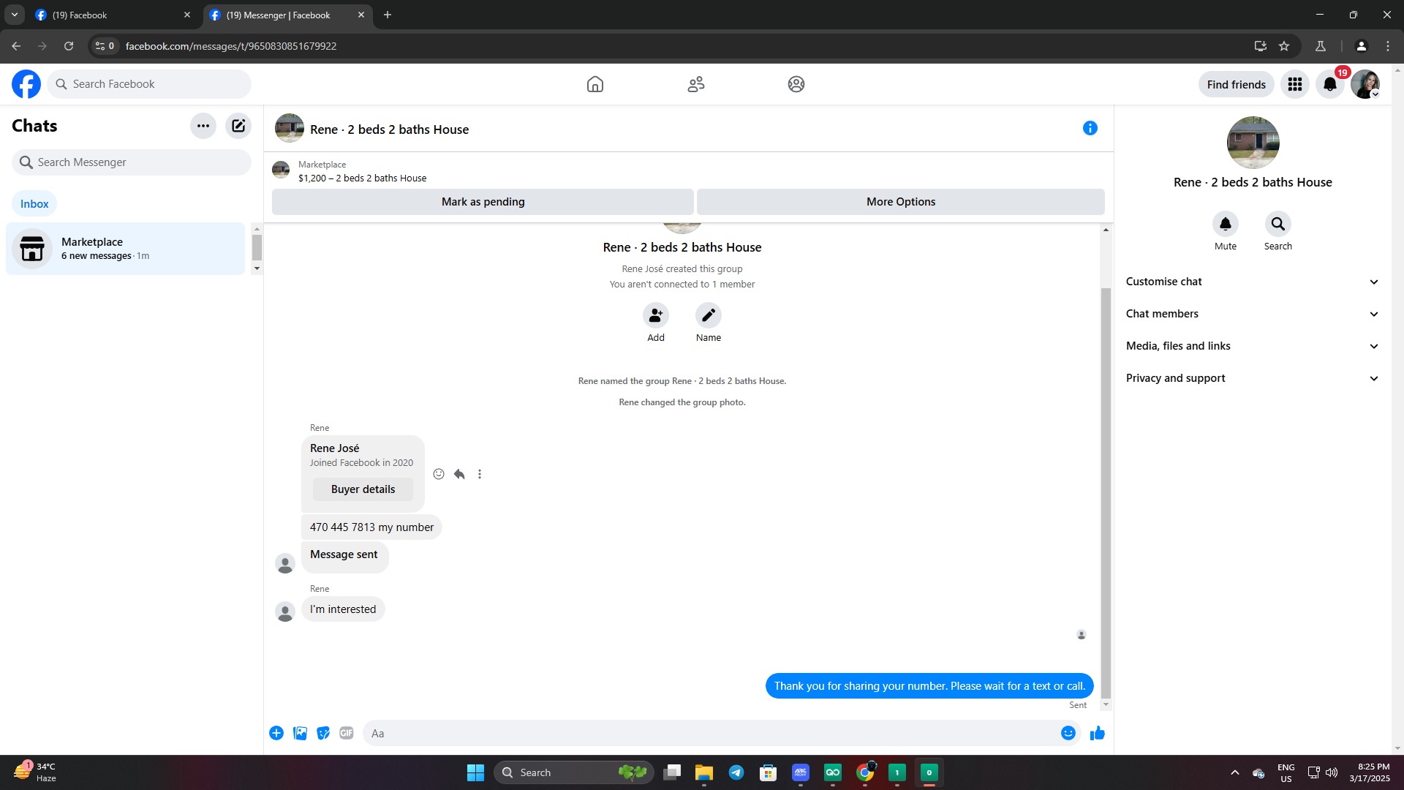This screenshot has height=790, width=1404.
Task: Expand the Chat members section
Action: tap(1253, 314)
